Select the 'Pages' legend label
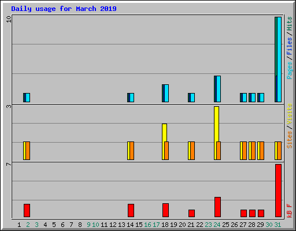 point(289,70)
